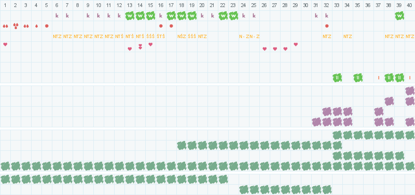This screenshot has width=415, height=195.
Task: Click the heart icon on day 1
Action: 5,45
